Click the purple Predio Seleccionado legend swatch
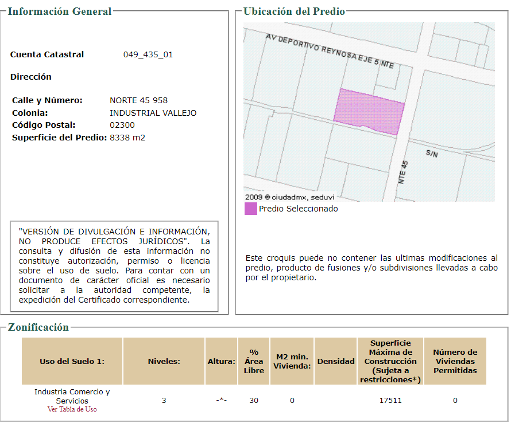This screenshot has width=511, height=423. pyautogui.click(x=250, y=209)
